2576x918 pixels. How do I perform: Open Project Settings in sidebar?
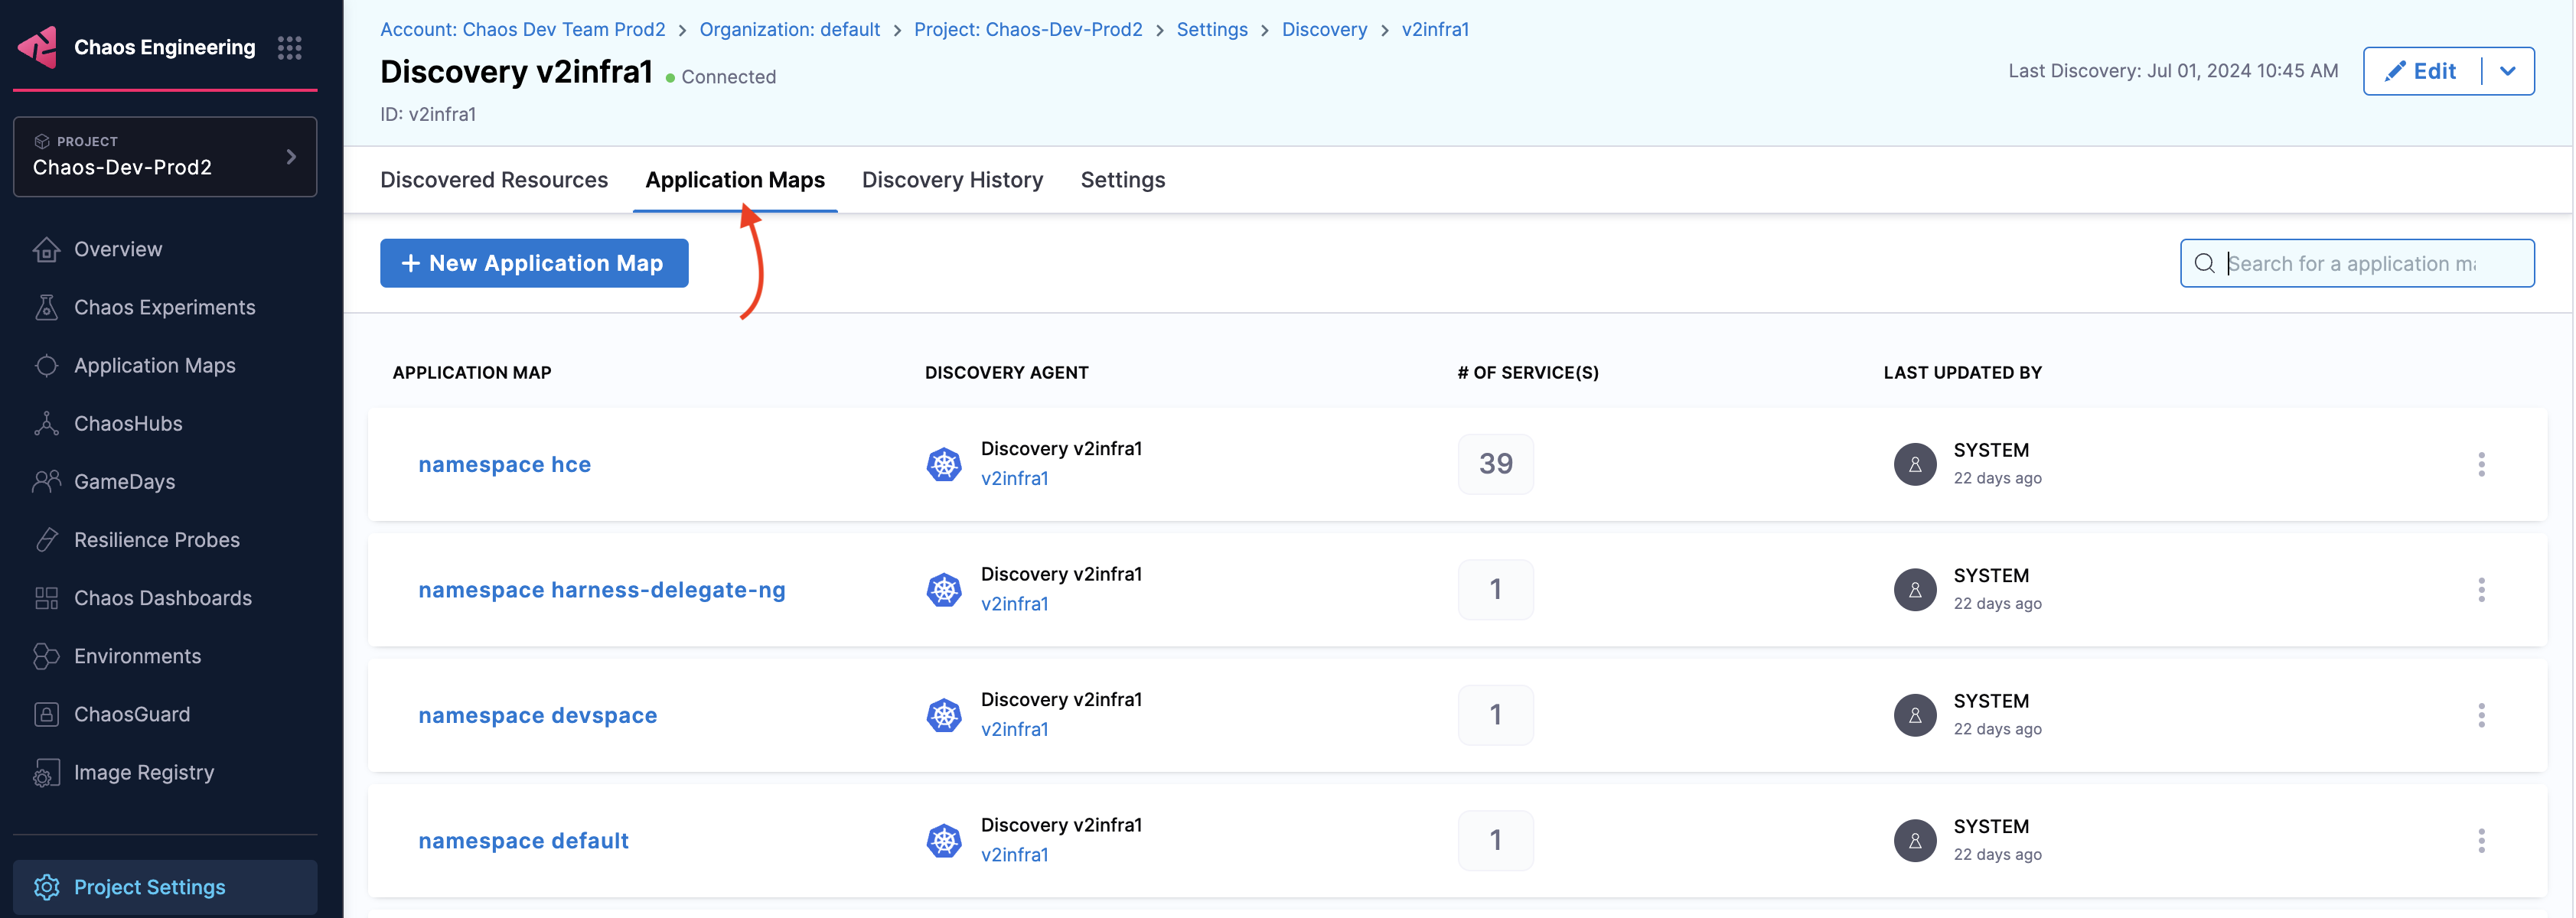click(149, 887)
